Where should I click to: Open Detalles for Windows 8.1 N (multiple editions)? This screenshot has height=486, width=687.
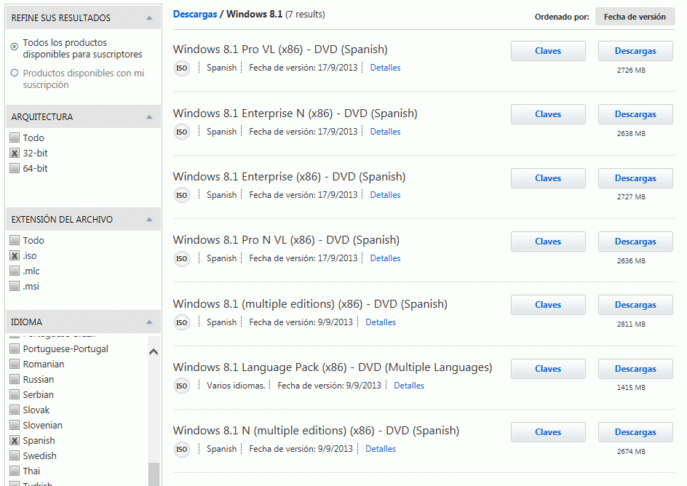click(x=381, y=449)
